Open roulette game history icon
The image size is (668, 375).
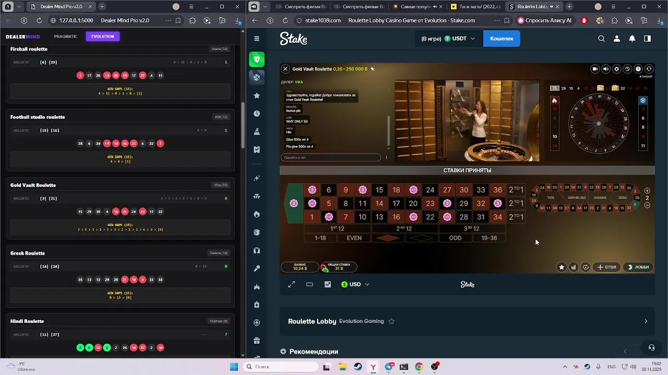[x=627, y=69]
